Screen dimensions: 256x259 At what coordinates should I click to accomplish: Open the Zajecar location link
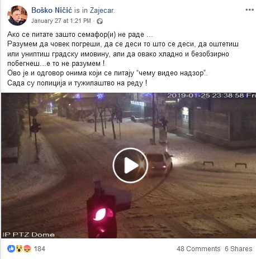click(x=102, y=10)
